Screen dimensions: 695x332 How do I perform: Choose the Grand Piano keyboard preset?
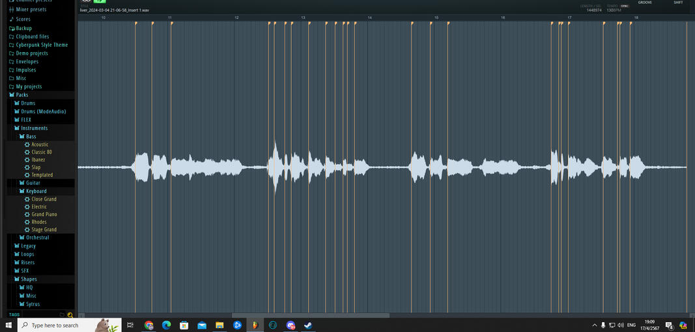[x=44, y=214]
